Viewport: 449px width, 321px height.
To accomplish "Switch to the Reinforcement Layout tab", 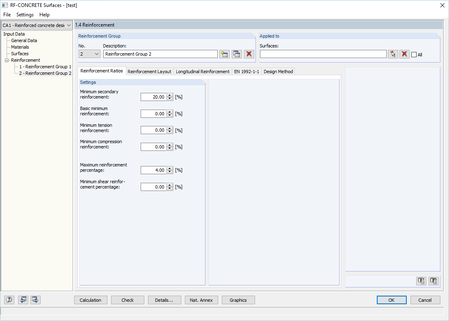I will 150,72.
